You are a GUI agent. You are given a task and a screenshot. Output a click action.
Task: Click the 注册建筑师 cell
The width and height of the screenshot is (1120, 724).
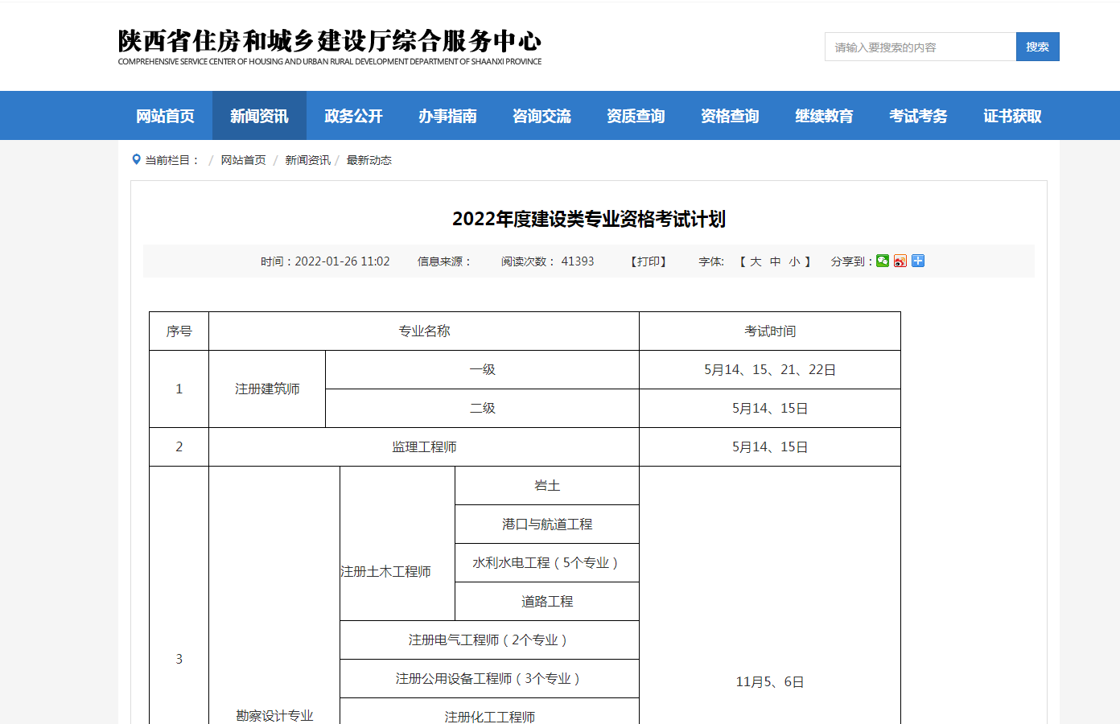267,389
